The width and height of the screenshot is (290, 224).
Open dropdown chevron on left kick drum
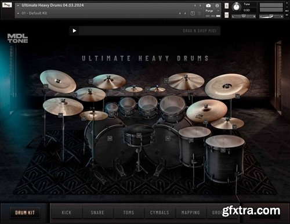[110, 138]
